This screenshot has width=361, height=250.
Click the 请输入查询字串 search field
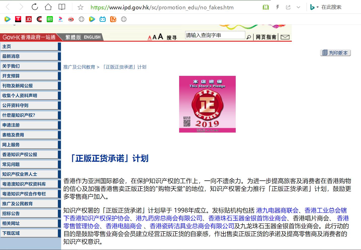[215, 35]
